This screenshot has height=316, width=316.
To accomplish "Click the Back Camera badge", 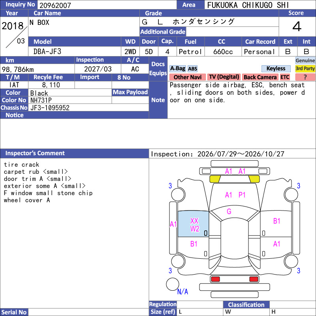I will tap(260, 77).
